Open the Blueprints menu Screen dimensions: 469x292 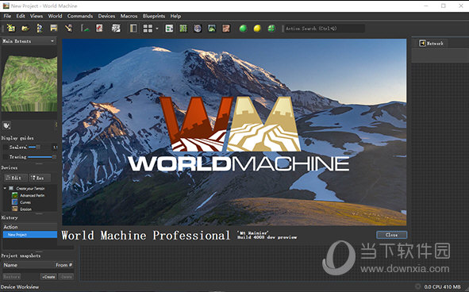point(154,16)
